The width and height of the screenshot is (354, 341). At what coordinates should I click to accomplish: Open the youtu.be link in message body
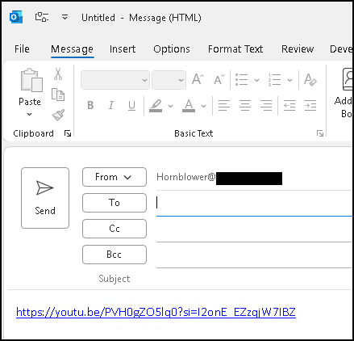click(156, 313)
